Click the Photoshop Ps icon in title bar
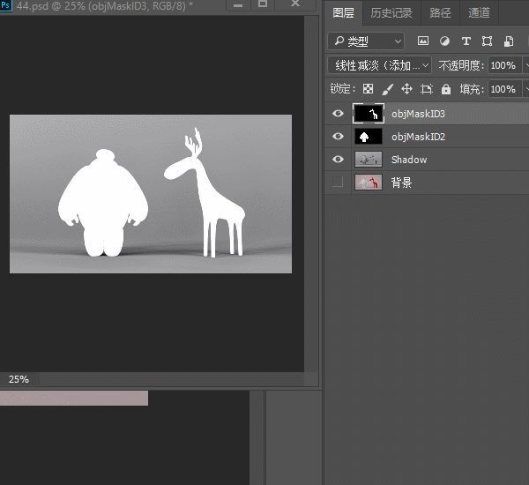529x485 pixels. point(5,5)
